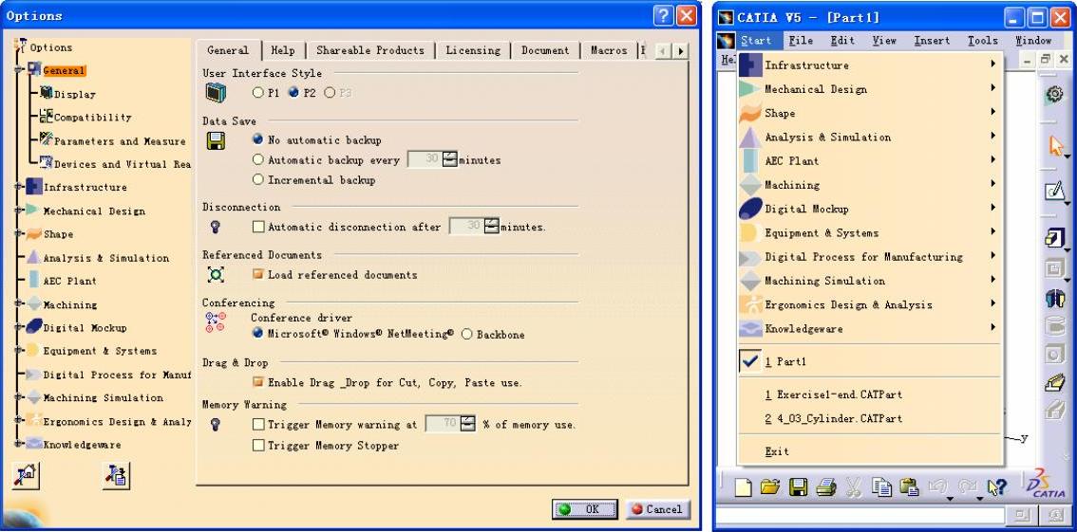Click the CATIA icon left of Start menu
1077x532 pixels.
click(x=726, y=41)
